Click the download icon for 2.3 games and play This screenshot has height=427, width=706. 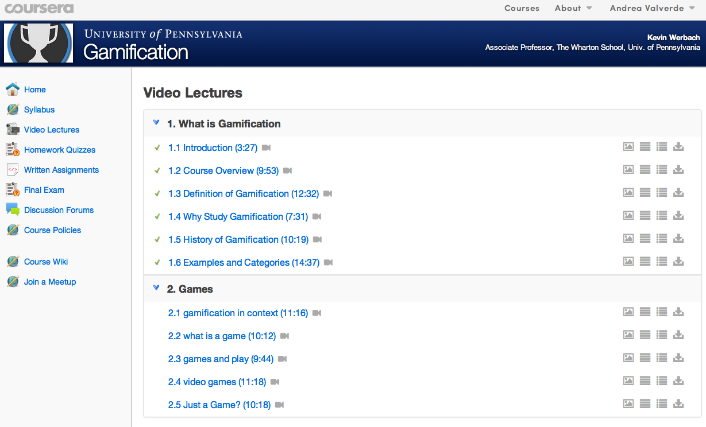pyautogui.click(x=678, y=358)
